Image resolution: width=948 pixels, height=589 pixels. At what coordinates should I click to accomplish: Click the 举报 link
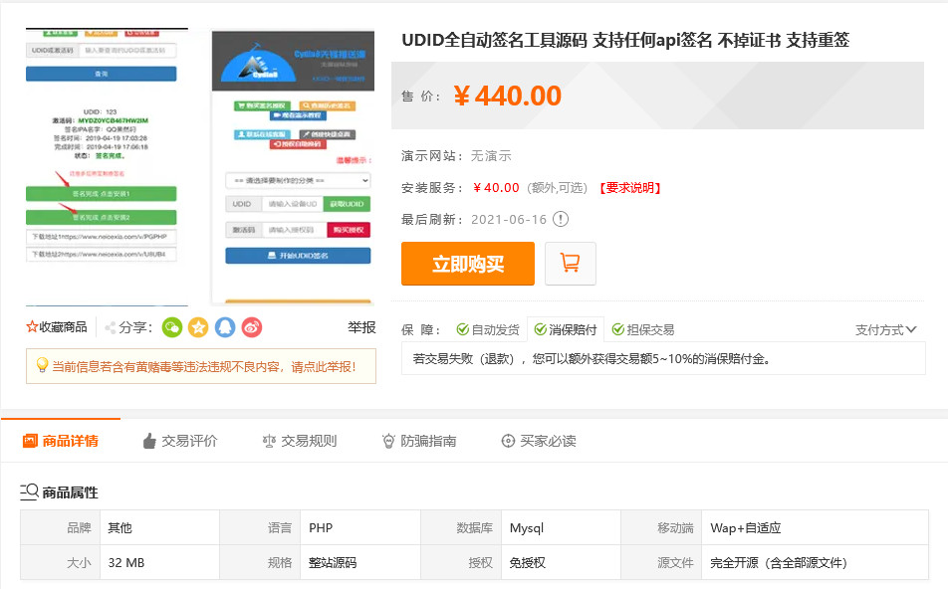coord(361,327)
